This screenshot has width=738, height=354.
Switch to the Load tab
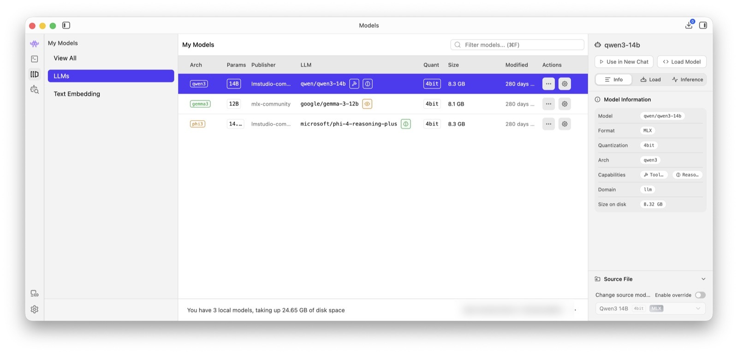650,79
